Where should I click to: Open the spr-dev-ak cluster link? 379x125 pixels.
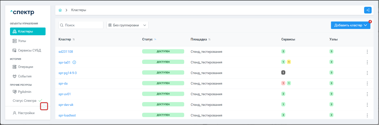coord(66,105)
